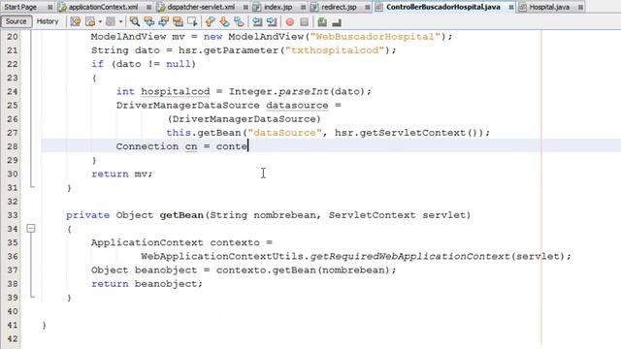This screenshot has width=621, height=349.
Task: Click "getBean" method name on line 33
Action: coord(181,215)
